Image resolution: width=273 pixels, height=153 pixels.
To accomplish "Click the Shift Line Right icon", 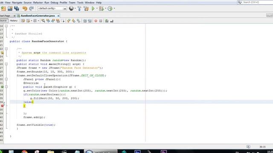I will (90, 21).
